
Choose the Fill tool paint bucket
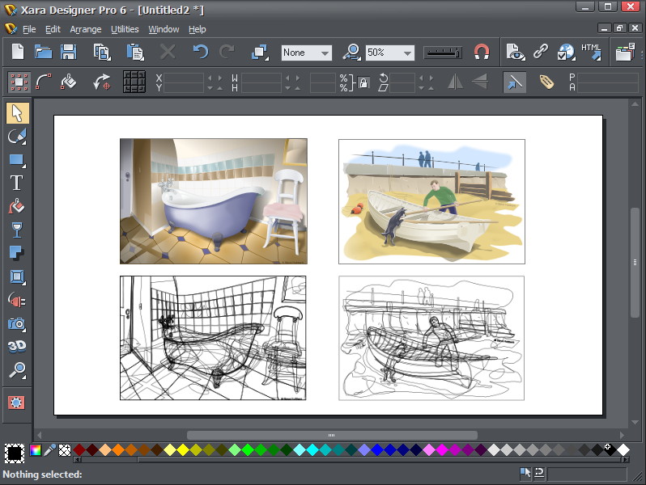(x=17, y=206)
